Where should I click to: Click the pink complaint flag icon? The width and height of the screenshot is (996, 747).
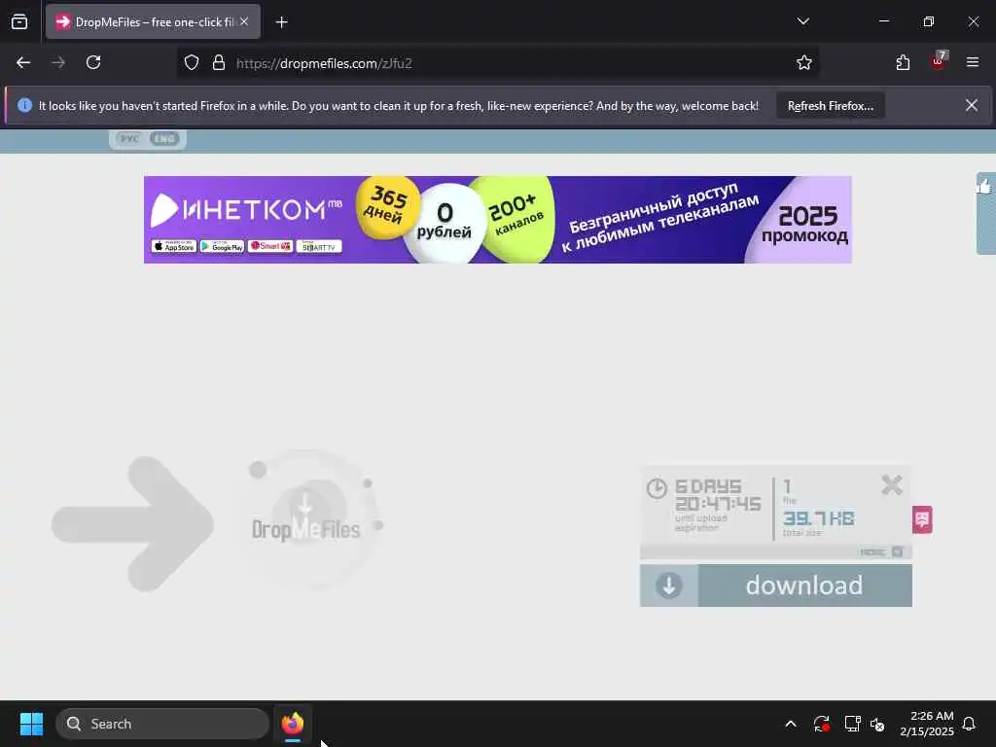click(922, 519)
